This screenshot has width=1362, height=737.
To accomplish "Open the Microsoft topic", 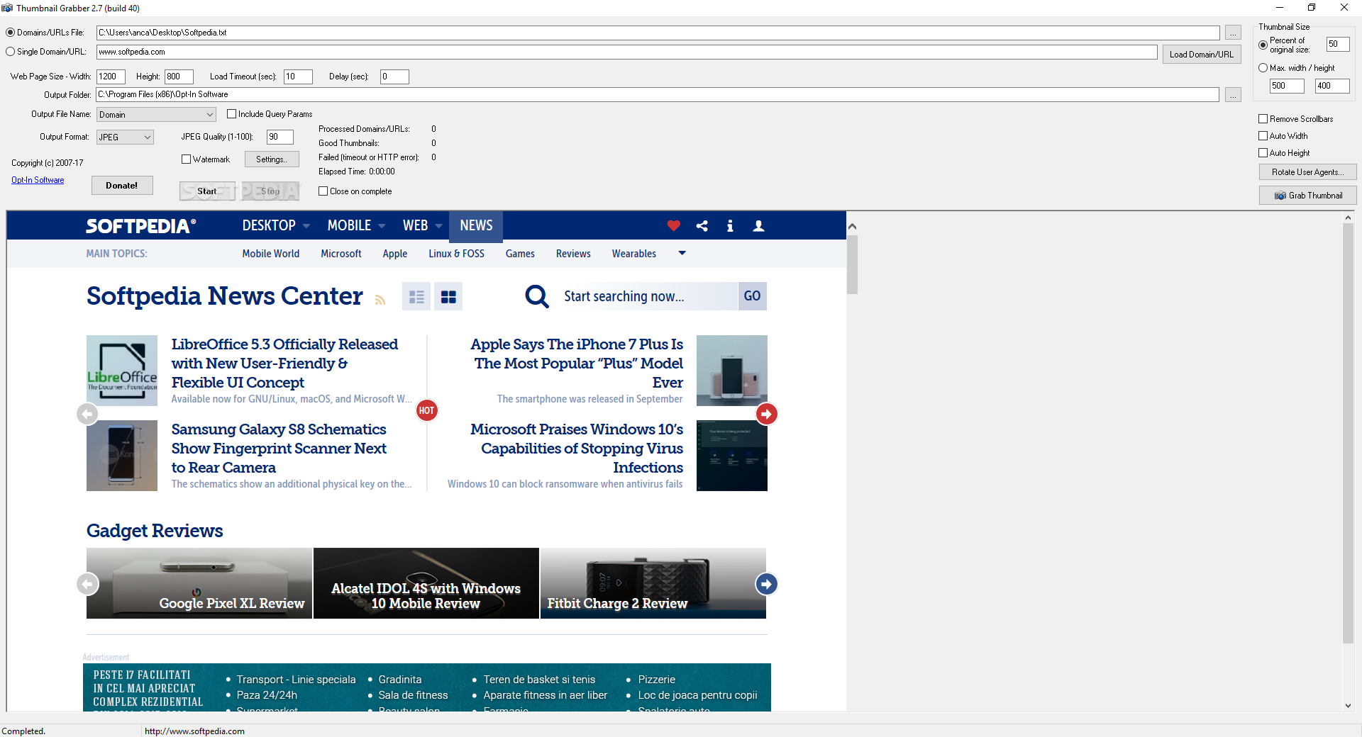I will pyautogui.click(x=340, y=254).
